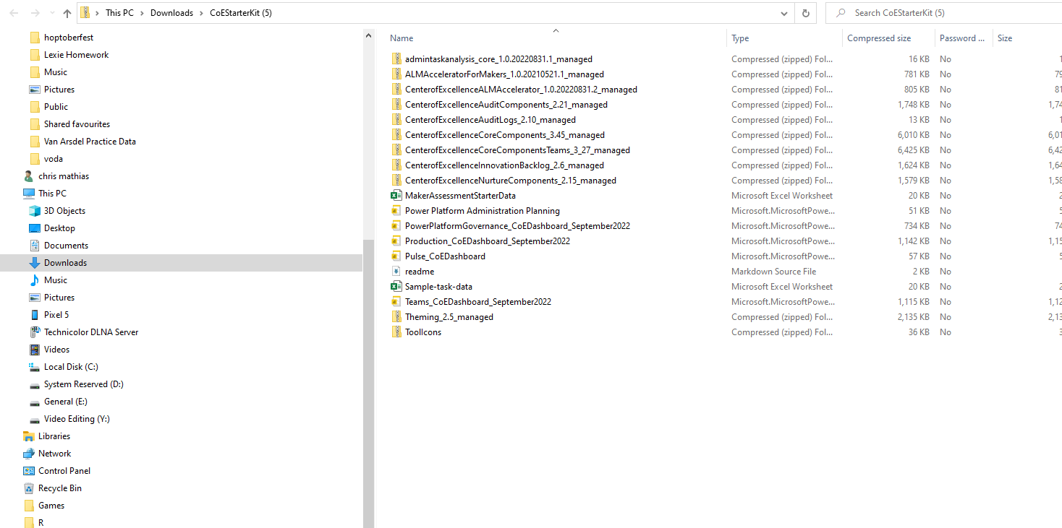
Task: Open the Recycle Bin in the sidebar
Action: coord(59,488)
